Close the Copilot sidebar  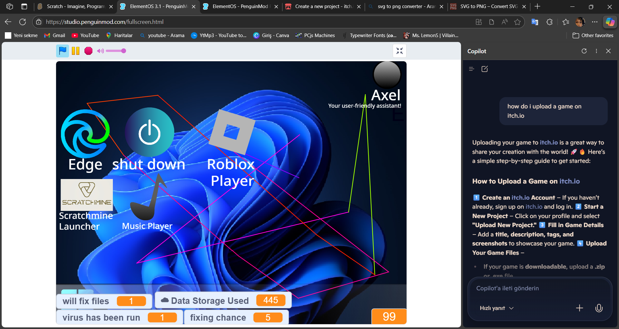click(x=608, y=51)
